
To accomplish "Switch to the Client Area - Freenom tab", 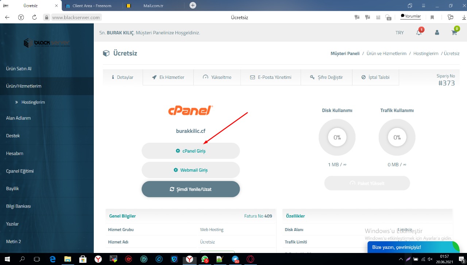I will click(92, 5).
